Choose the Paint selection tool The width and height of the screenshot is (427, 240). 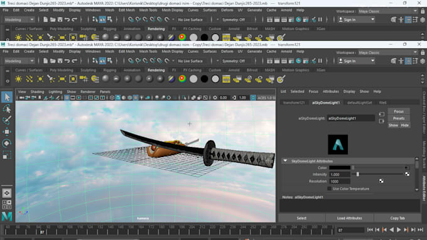coord(7,120)
